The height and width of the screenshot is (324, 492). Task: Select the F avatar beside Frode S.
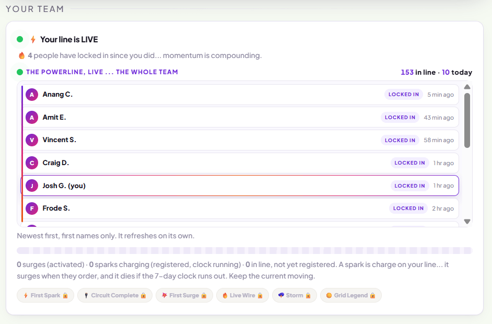tap(32, 209)
